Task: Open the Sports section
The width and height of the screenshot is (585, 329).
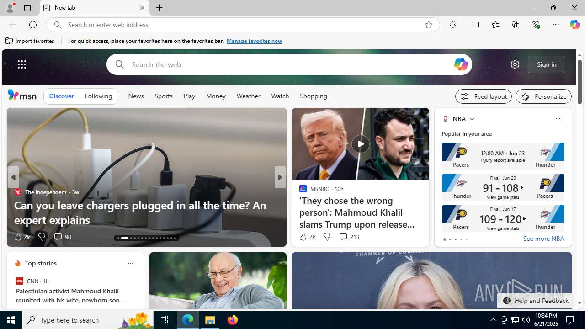Action: (163, 96)
